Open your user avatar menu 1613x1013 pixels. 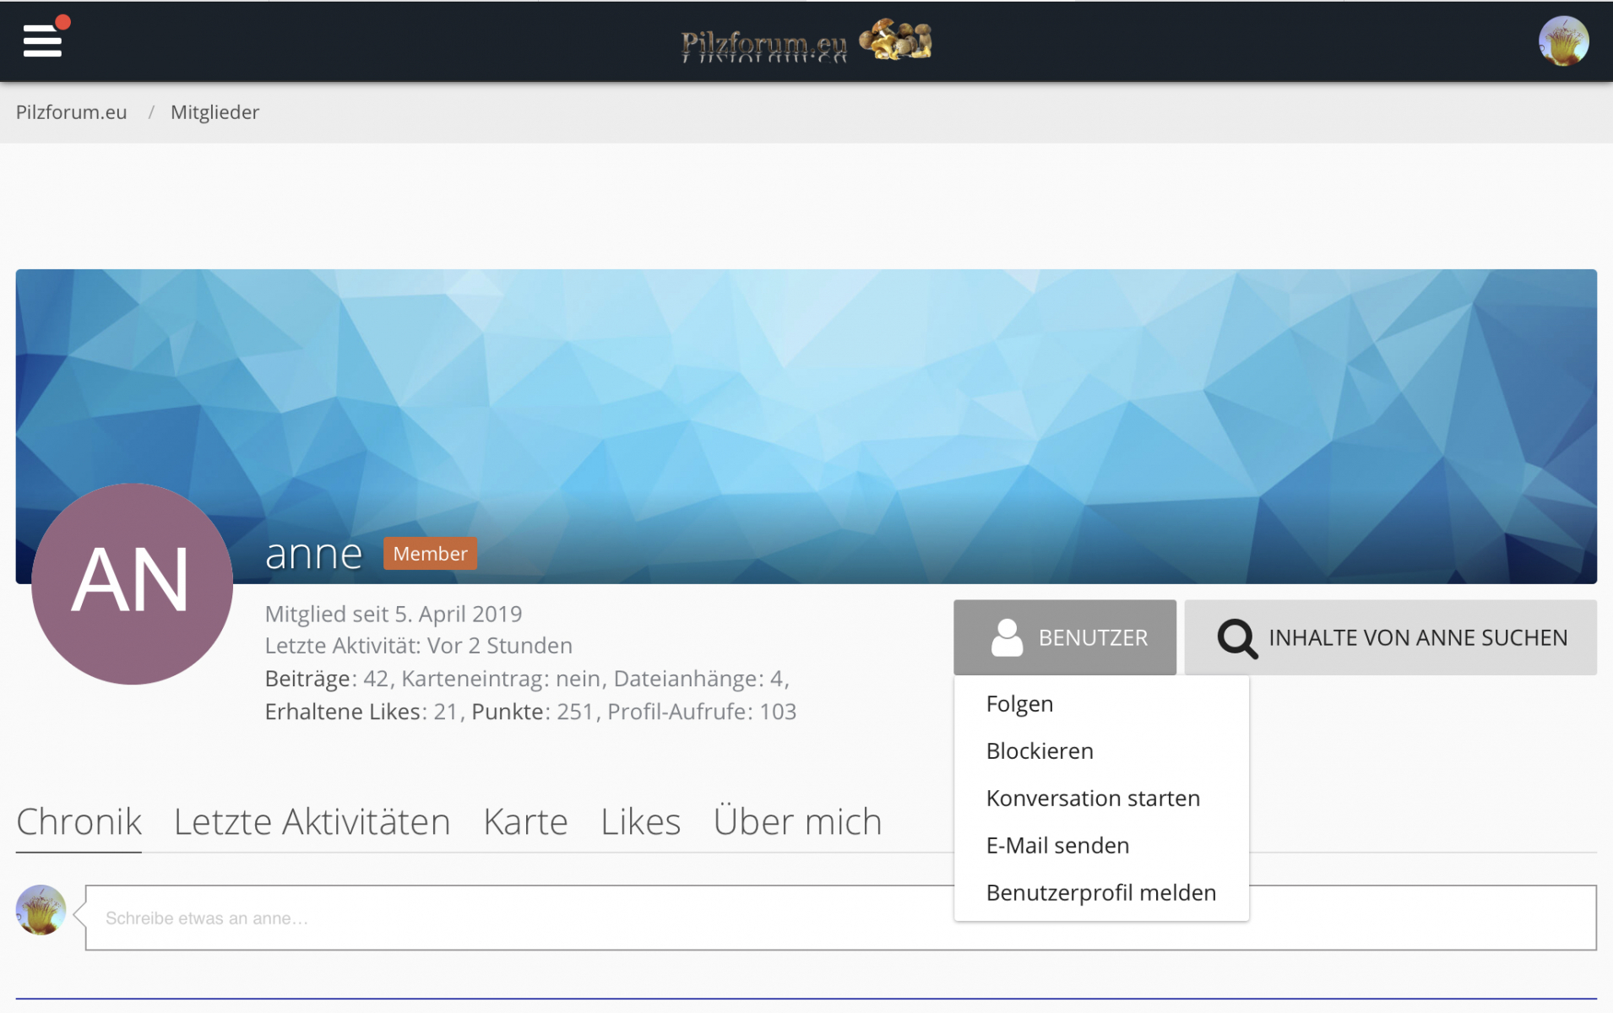click(x=1562, y=41)
